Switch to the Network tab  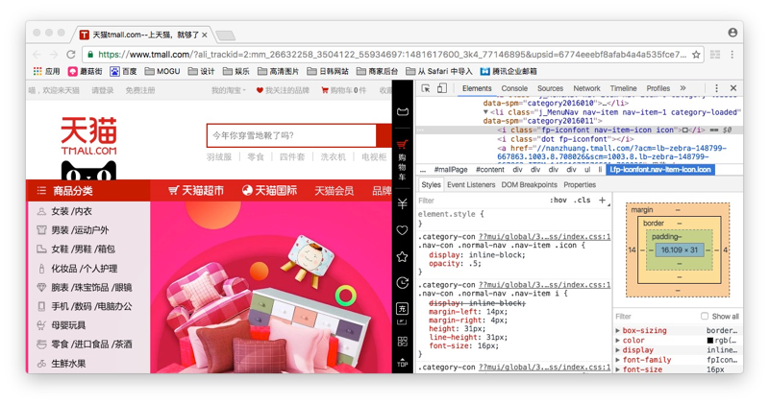(x=586, y=88)
